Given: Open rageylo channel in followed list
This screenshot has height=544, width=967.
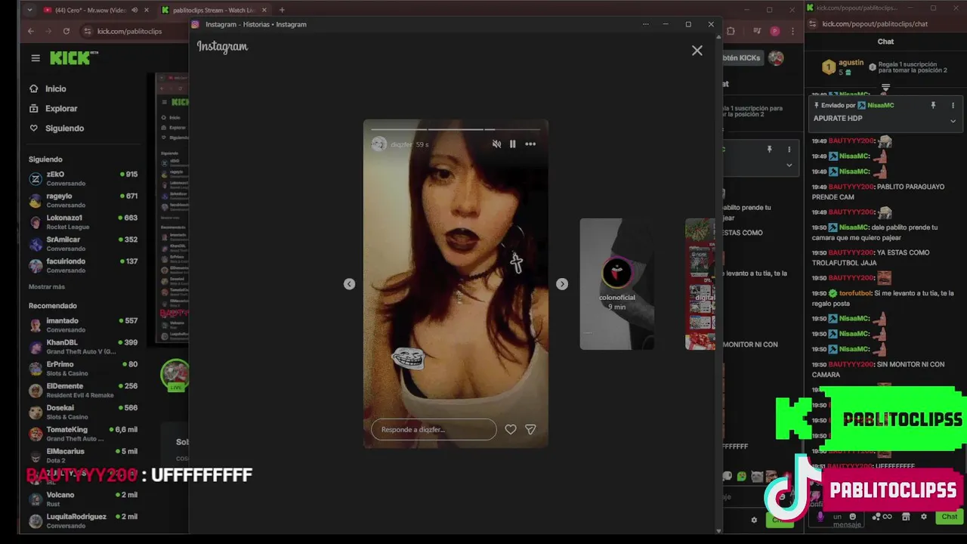Looking at the screenshot, I should coord(83,200).
